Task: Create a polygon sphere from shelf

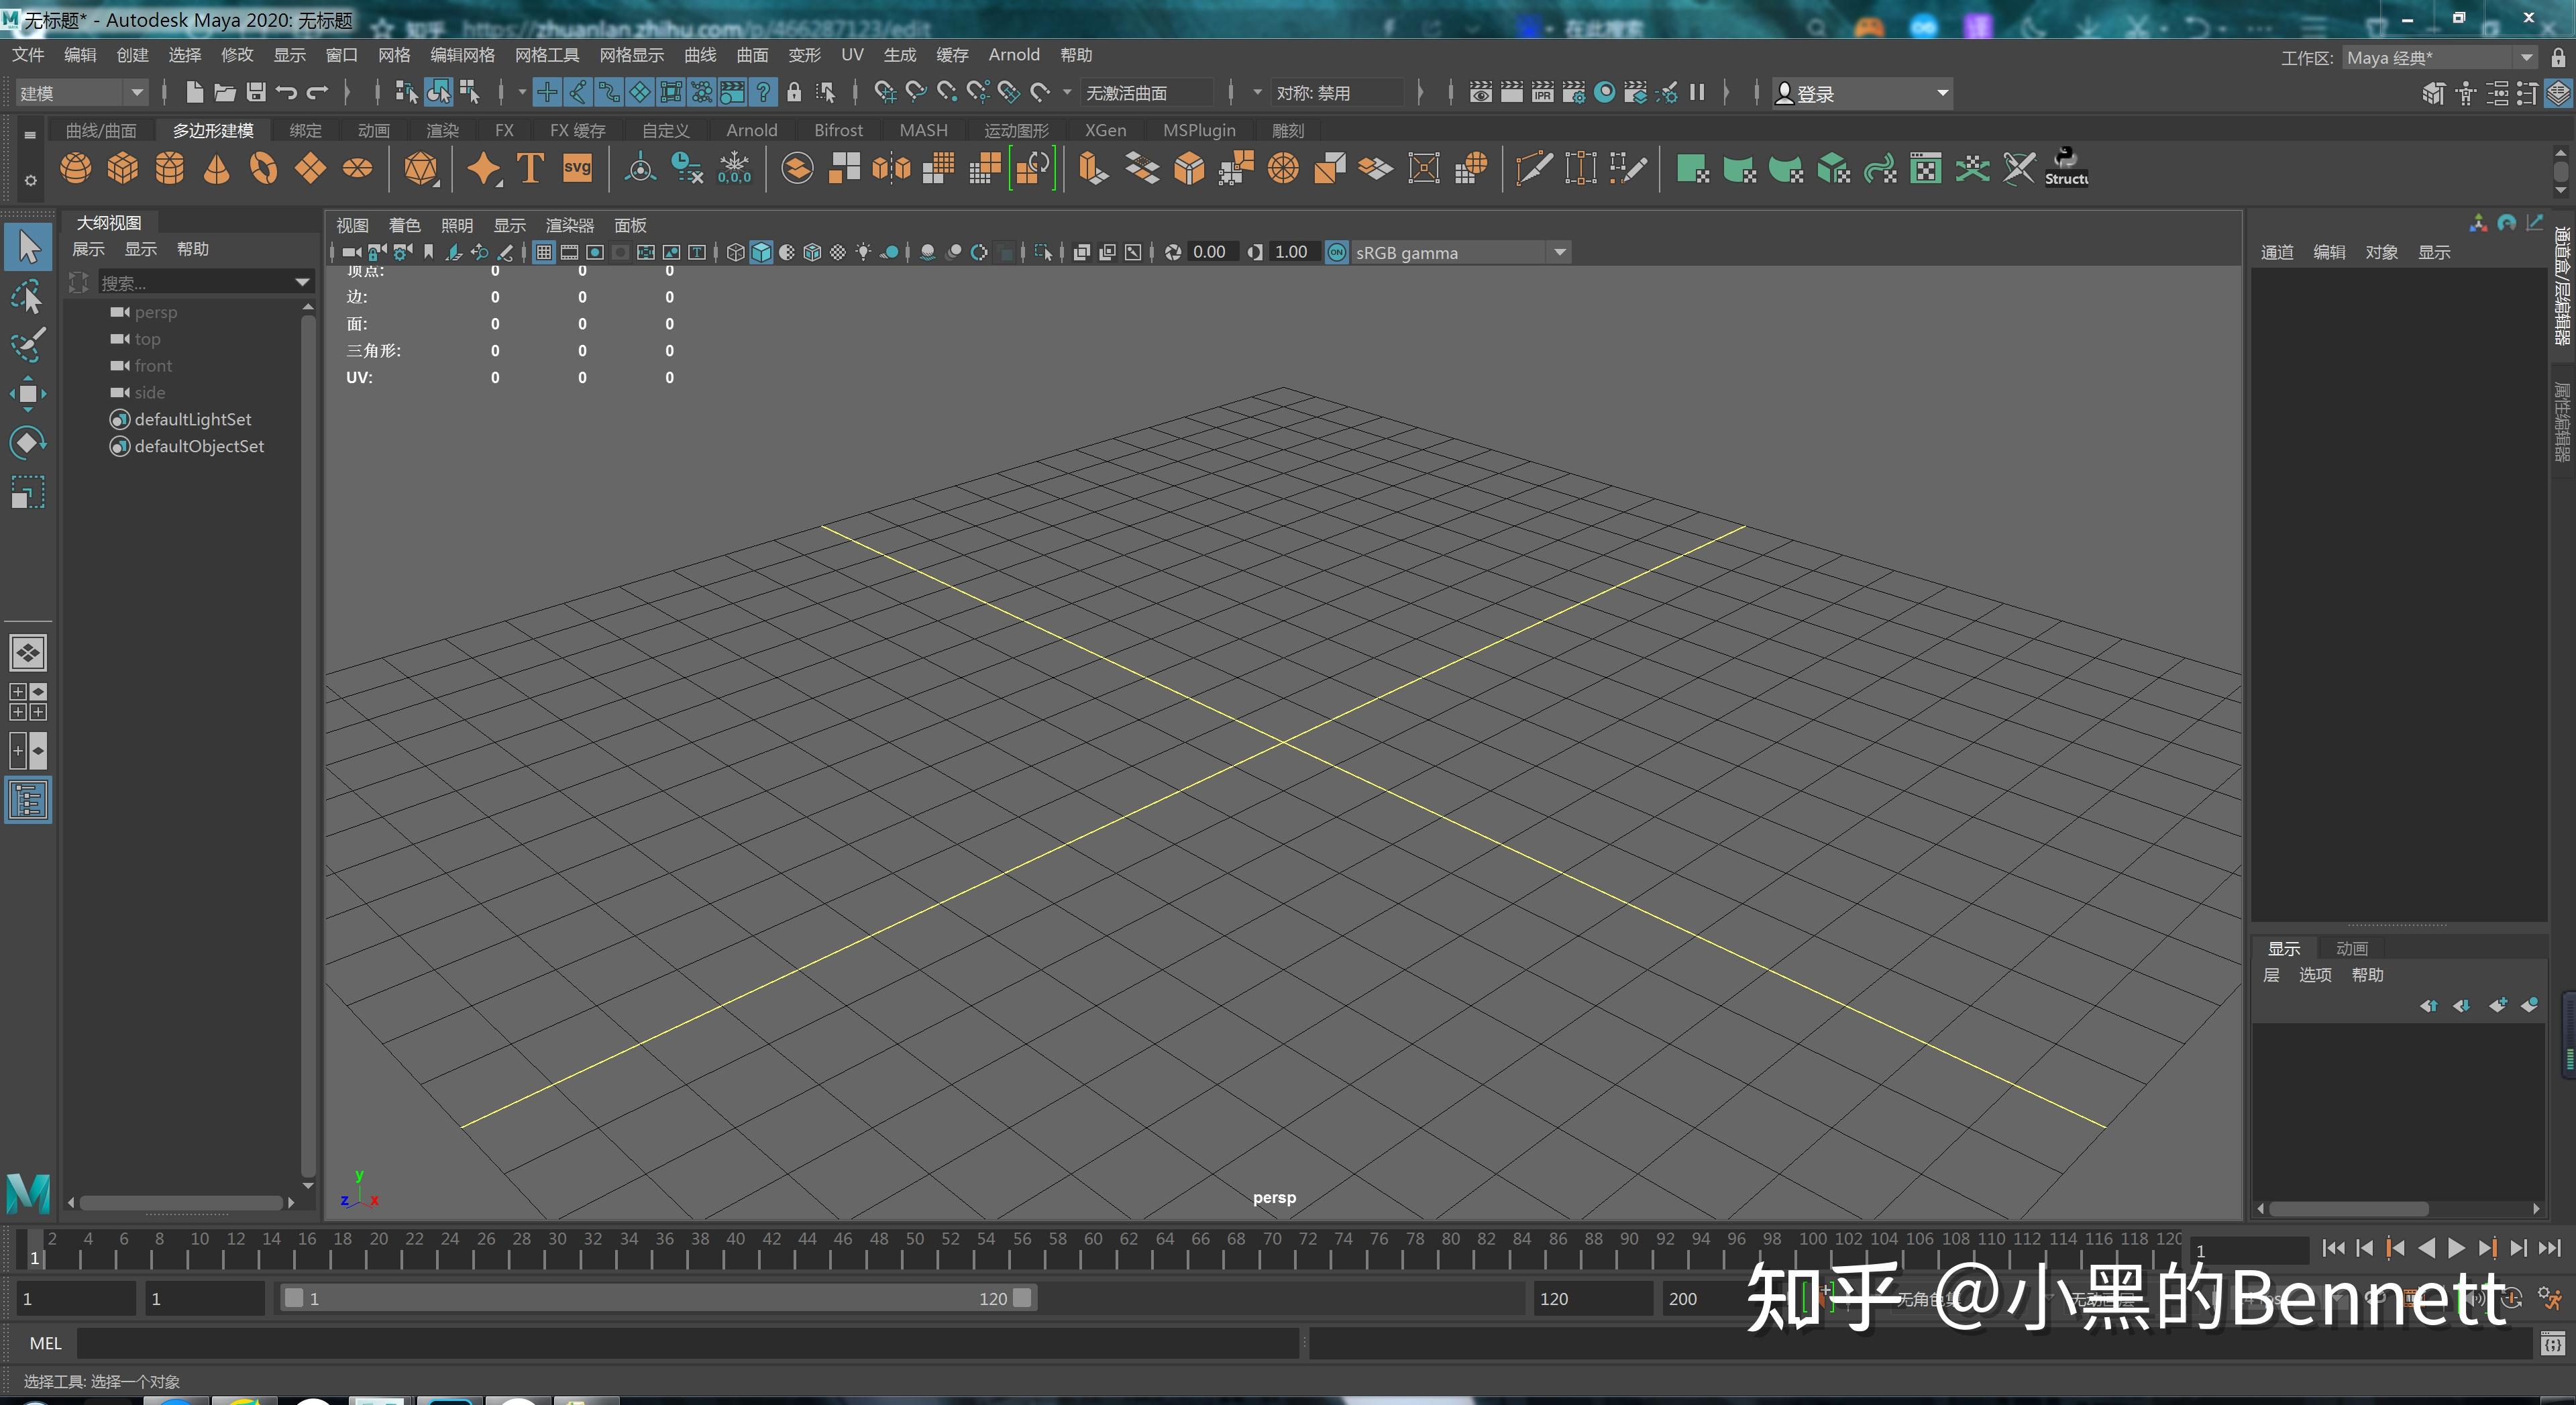Action: point(76,168)
